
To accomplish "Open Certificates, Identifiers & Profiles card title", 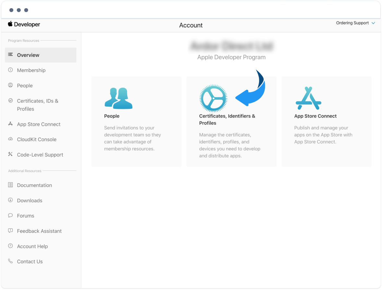I will (x=227, y=120).
